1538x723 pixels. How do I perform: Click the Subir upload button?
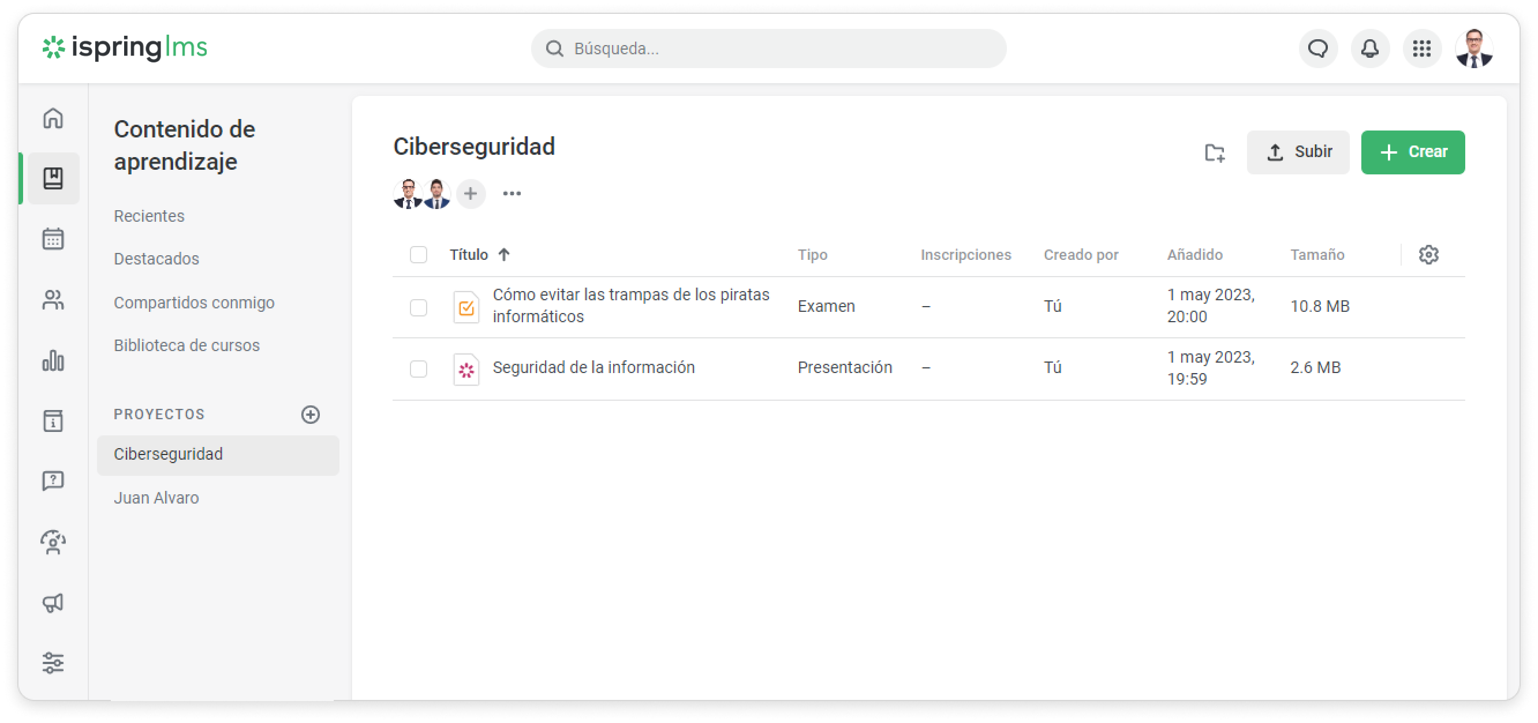coord(1297,152)
